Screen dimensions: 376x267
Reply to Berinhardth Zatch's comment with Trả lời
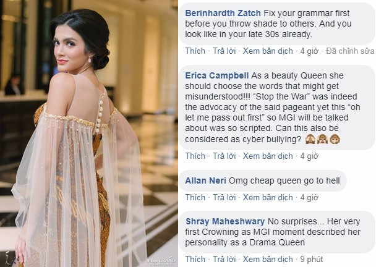point(224,51)
